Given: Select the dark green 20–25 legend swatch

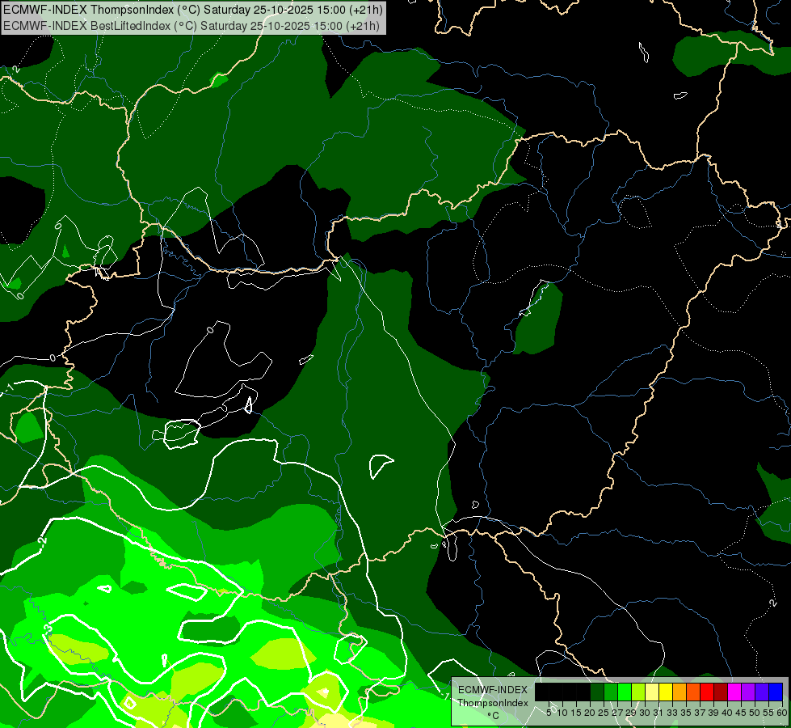Looking at the screenshot, I should (597, 692).
